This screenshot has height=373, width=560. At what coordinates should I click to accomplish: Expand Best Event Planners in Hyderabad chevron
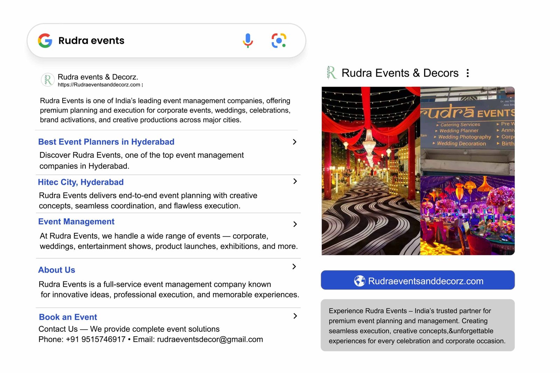point(295,142)
